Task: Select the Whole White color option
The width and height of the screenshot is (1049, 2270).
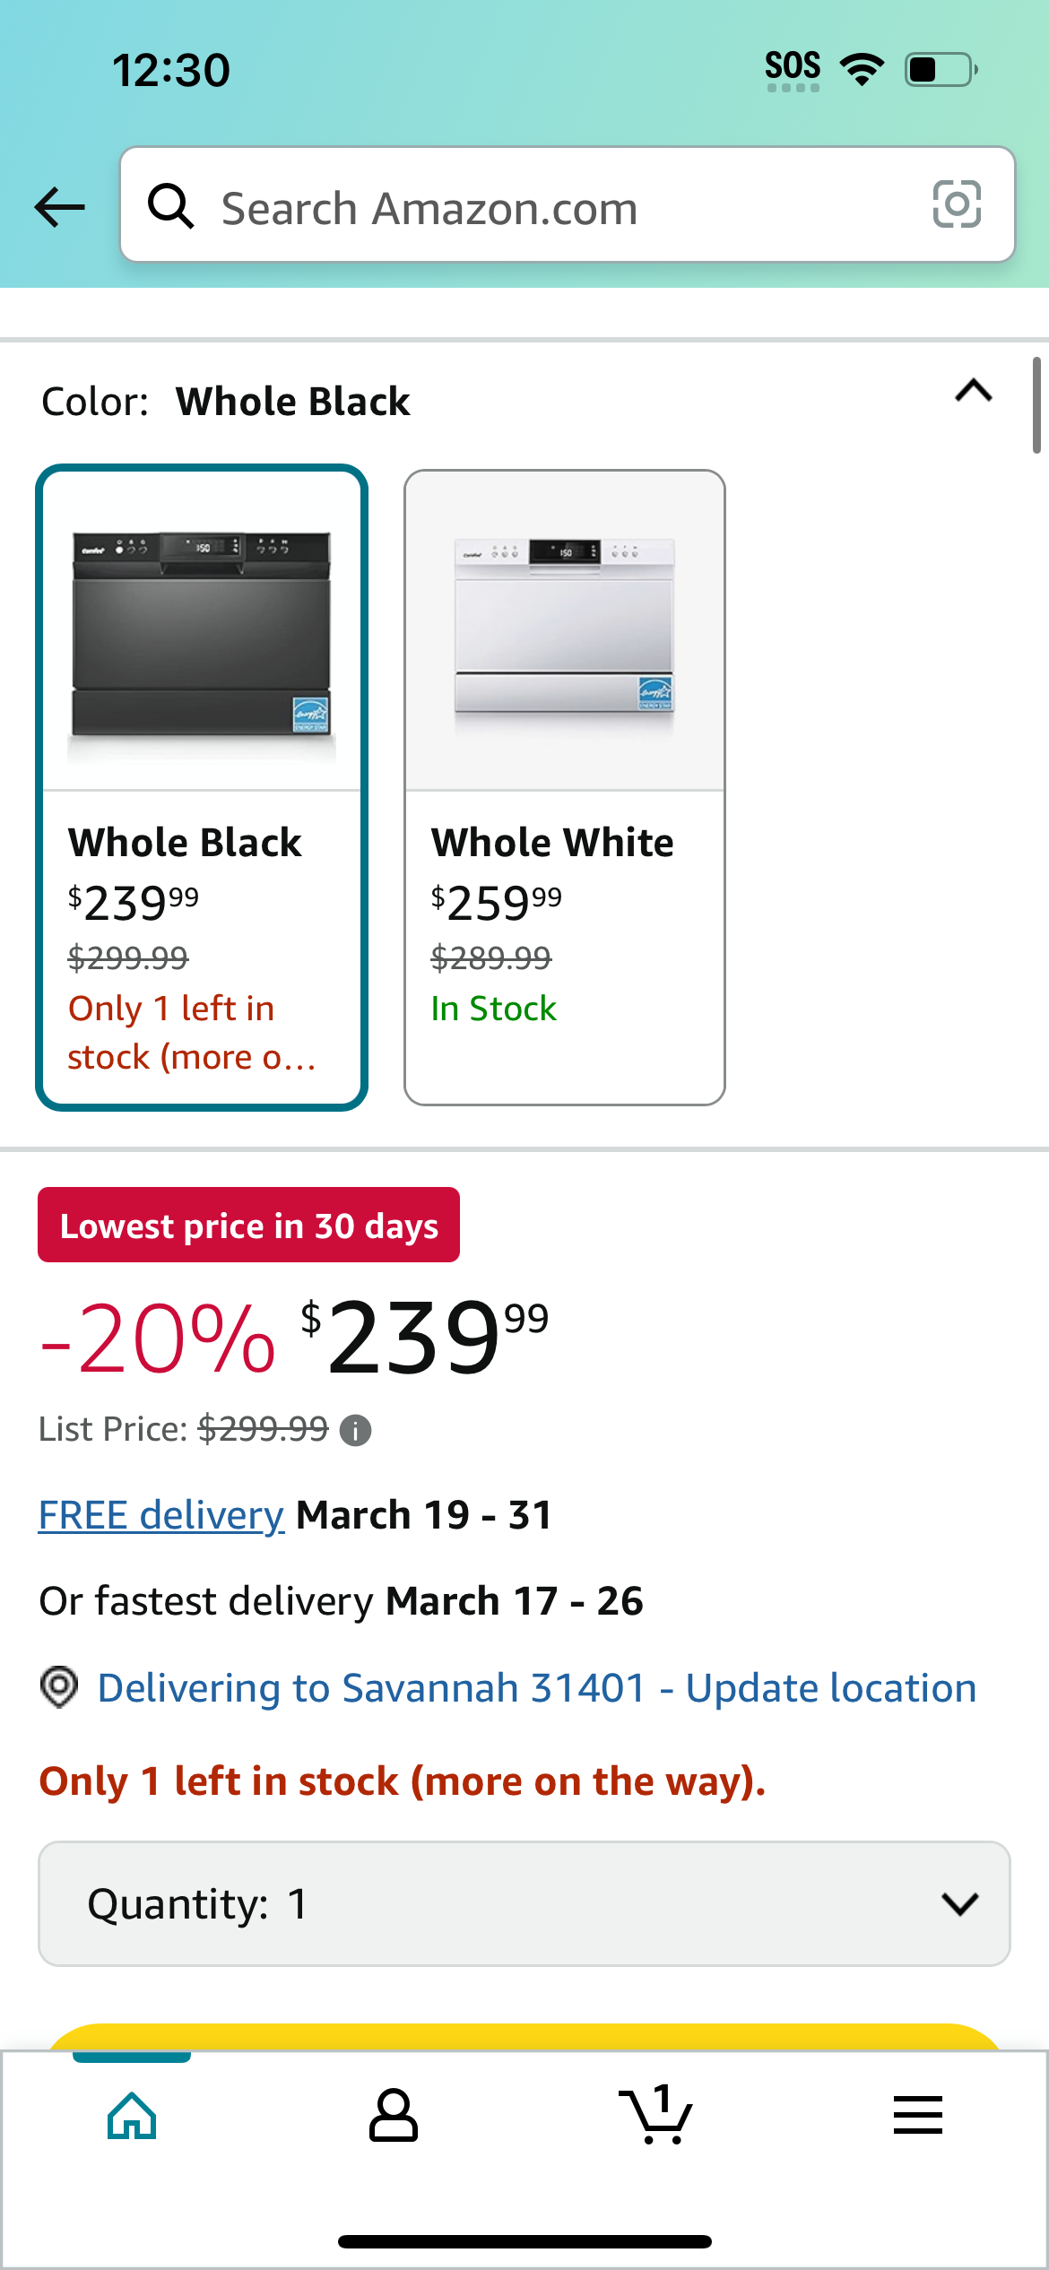Action: click(565, 787)
